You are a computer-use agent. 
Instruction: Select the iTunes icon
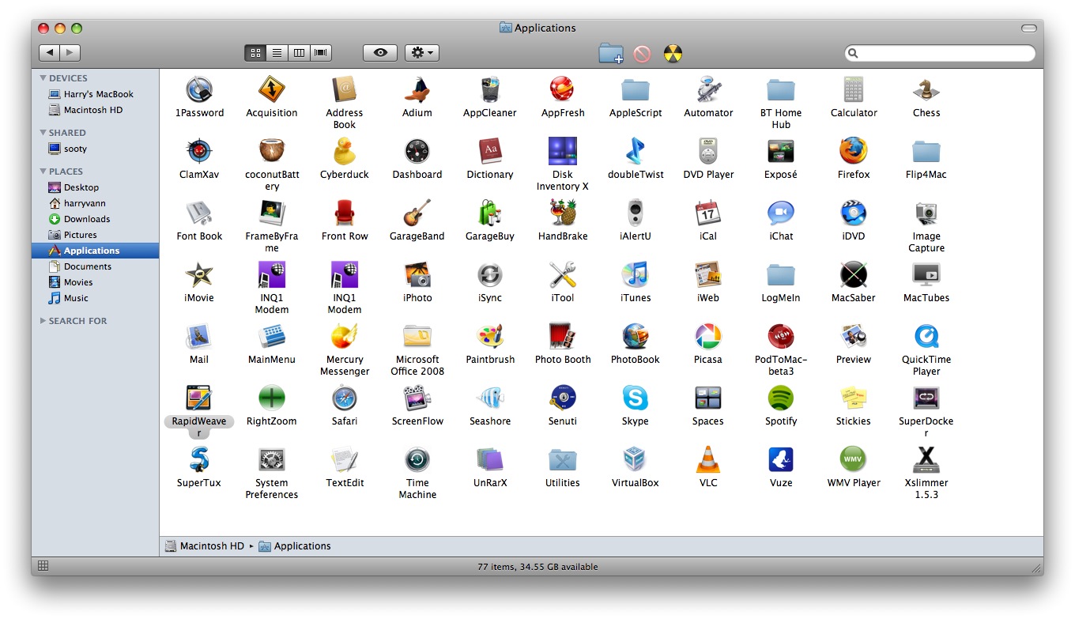(636, 274)
